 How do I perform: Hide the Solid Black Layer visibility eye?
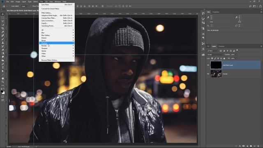(x=208, y=65)
